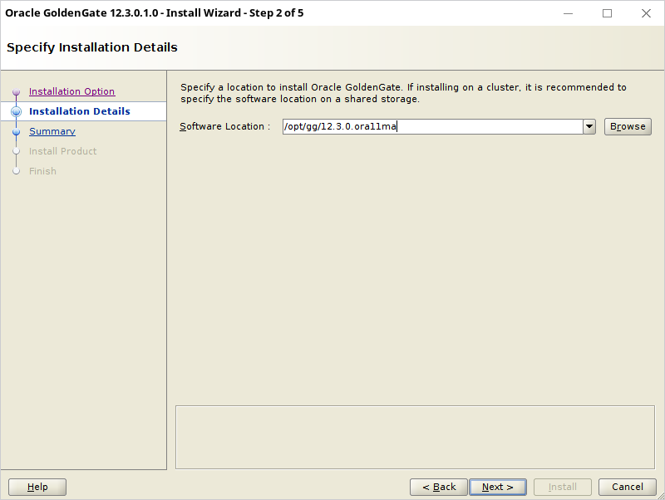Click the Specify Installation Details heading

click(92, 47)
